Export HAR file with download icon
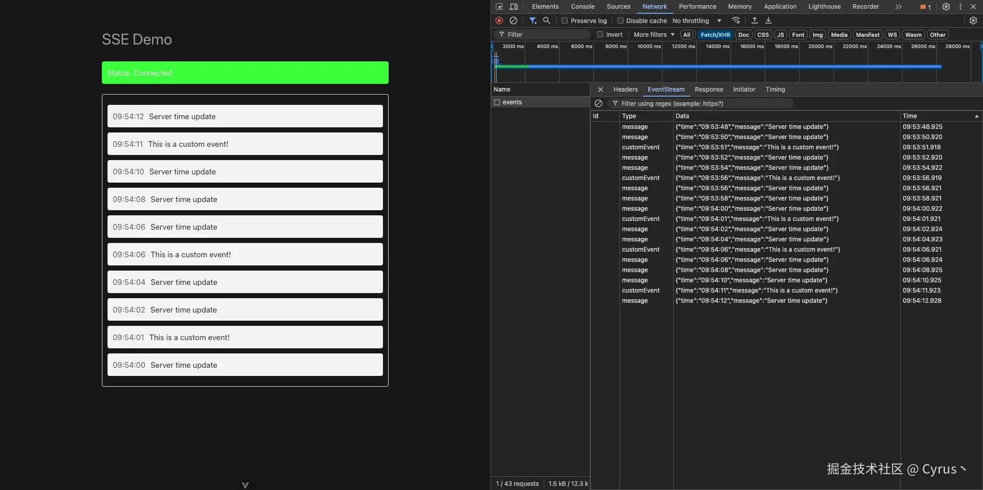The height and width of the screenshot is (490, 983). [768, 20]
